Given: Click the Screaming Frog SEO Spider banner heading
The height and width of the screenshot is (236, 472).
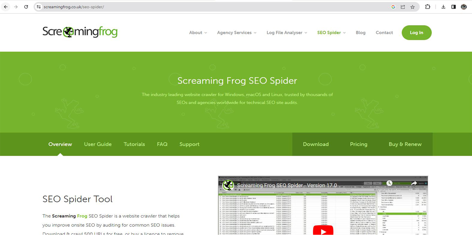Looking at the screenshot, I should click(x=237, y=81).
